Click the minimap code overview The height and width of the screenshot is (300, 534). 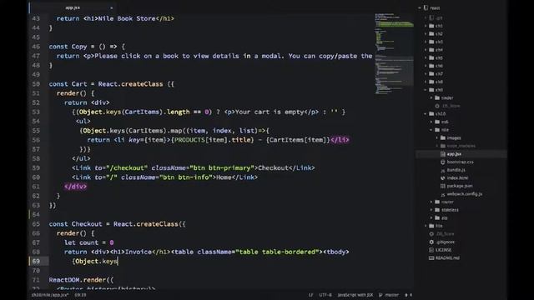coord(394,54)
